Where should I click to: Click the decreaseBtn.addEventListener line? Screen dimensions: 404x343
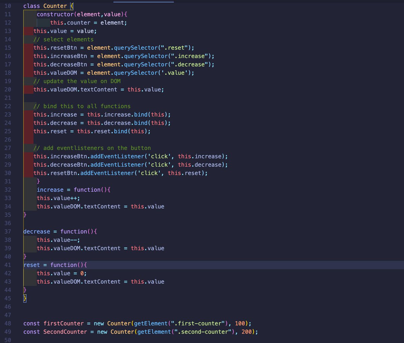coord(131,165)
